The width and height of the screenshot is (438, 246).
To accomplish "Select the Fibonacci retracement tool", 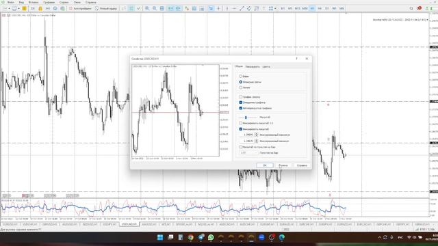I will (257, 8).
